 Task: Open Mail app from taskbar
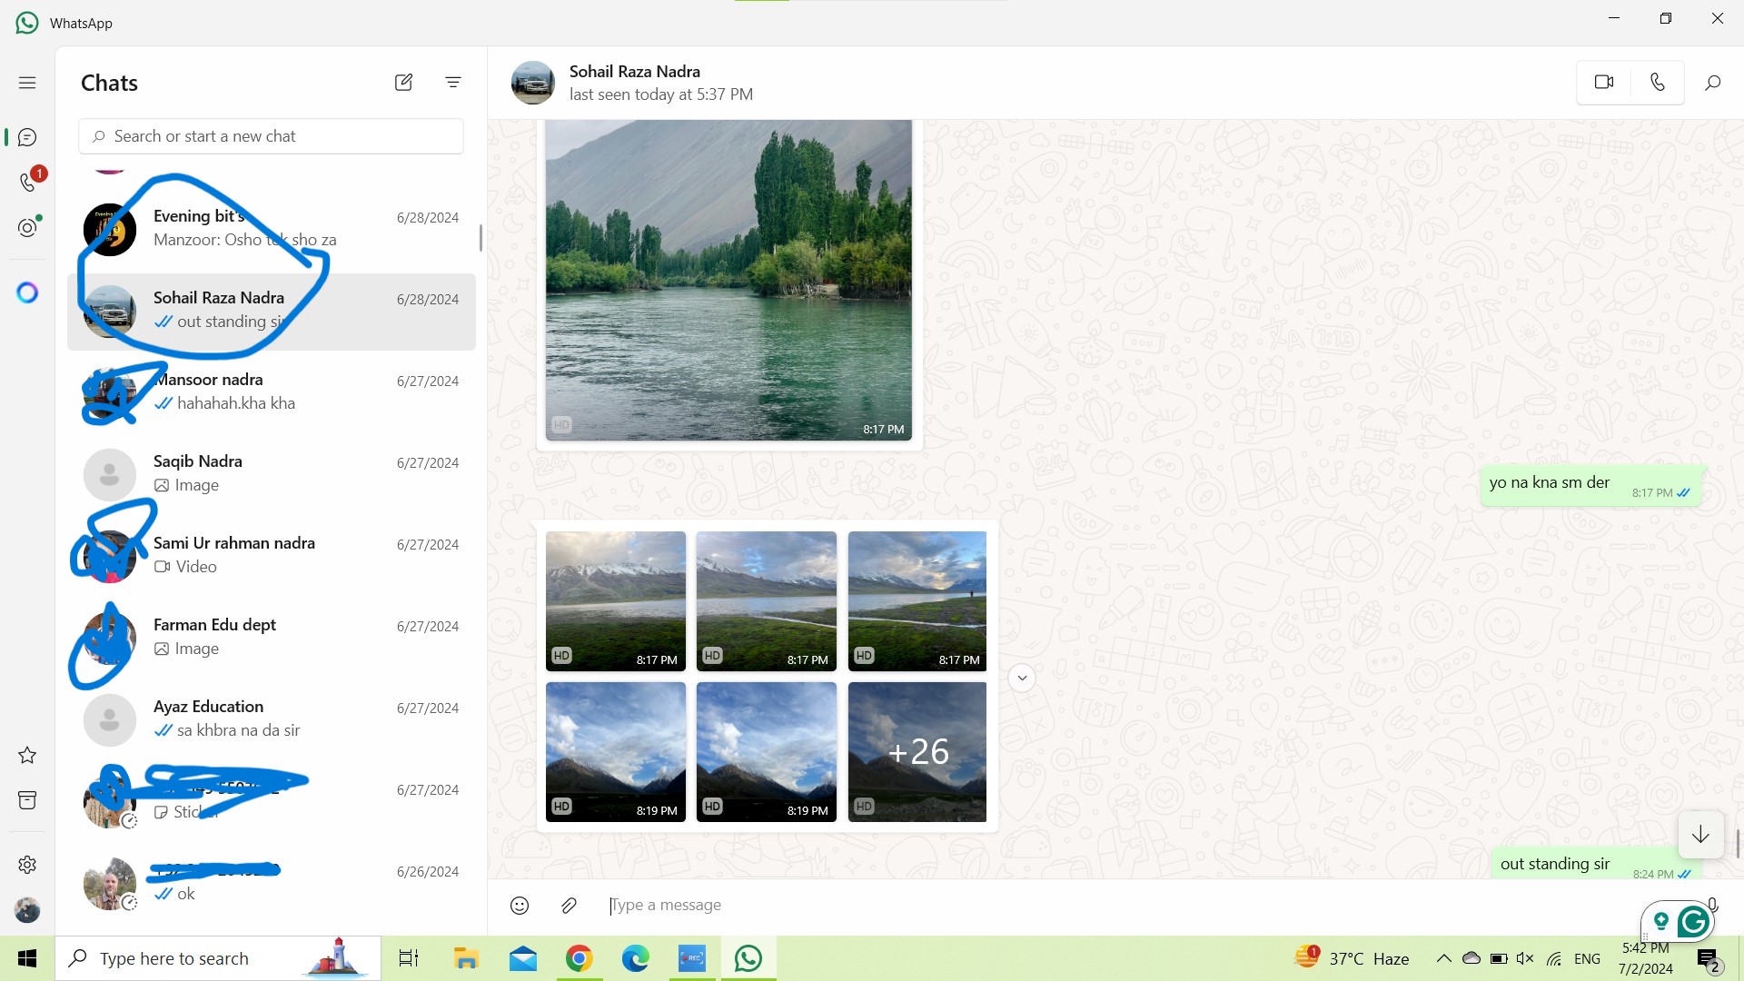pos(523,958)
